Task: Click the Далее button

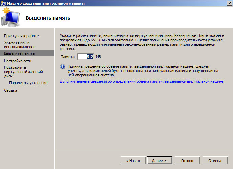Action: tap(160, 161)
